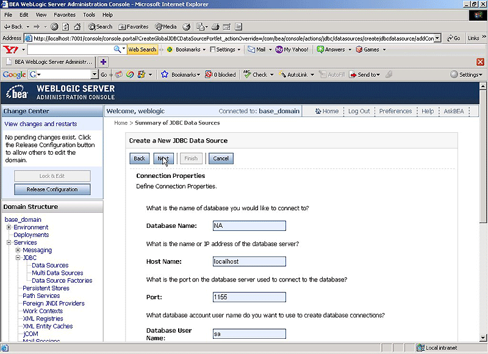Open the Tools menu
This screenshot has width=488, height=354.
click(x=88, y=15)
